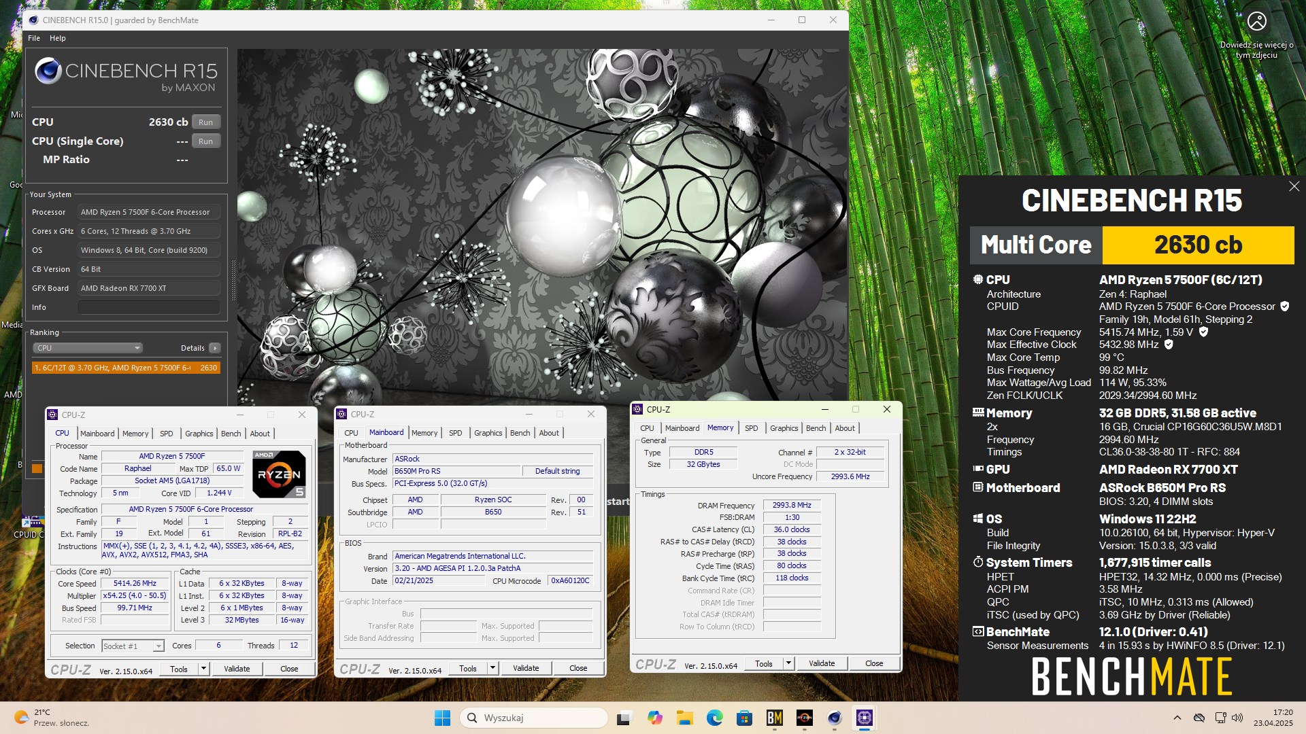
Task: Click Max Effective Clock verified shield
Action: tap(1169, 345)
